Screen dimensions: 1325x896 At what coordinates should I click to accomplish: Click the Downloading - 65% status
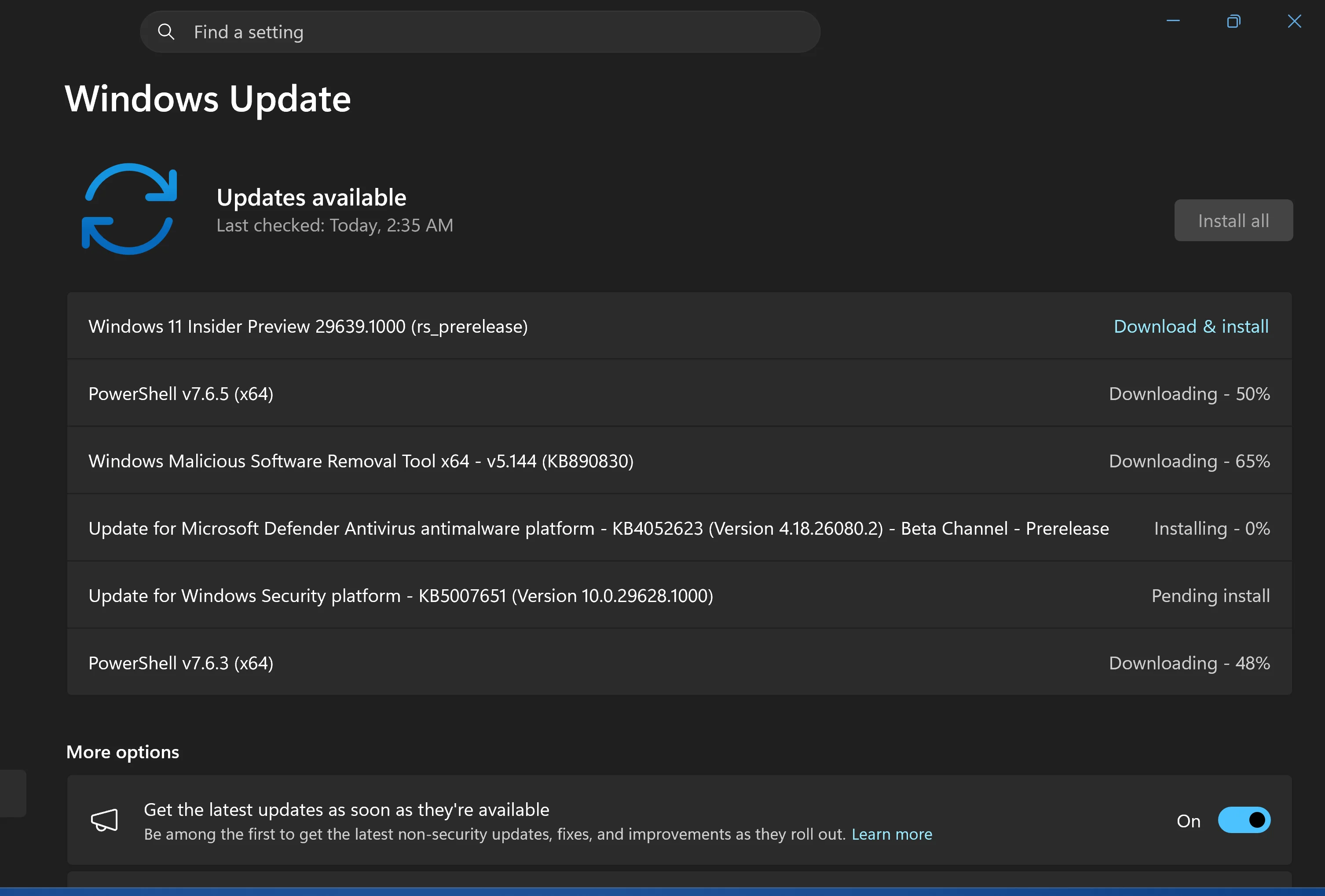click(x=1190, y=461)
